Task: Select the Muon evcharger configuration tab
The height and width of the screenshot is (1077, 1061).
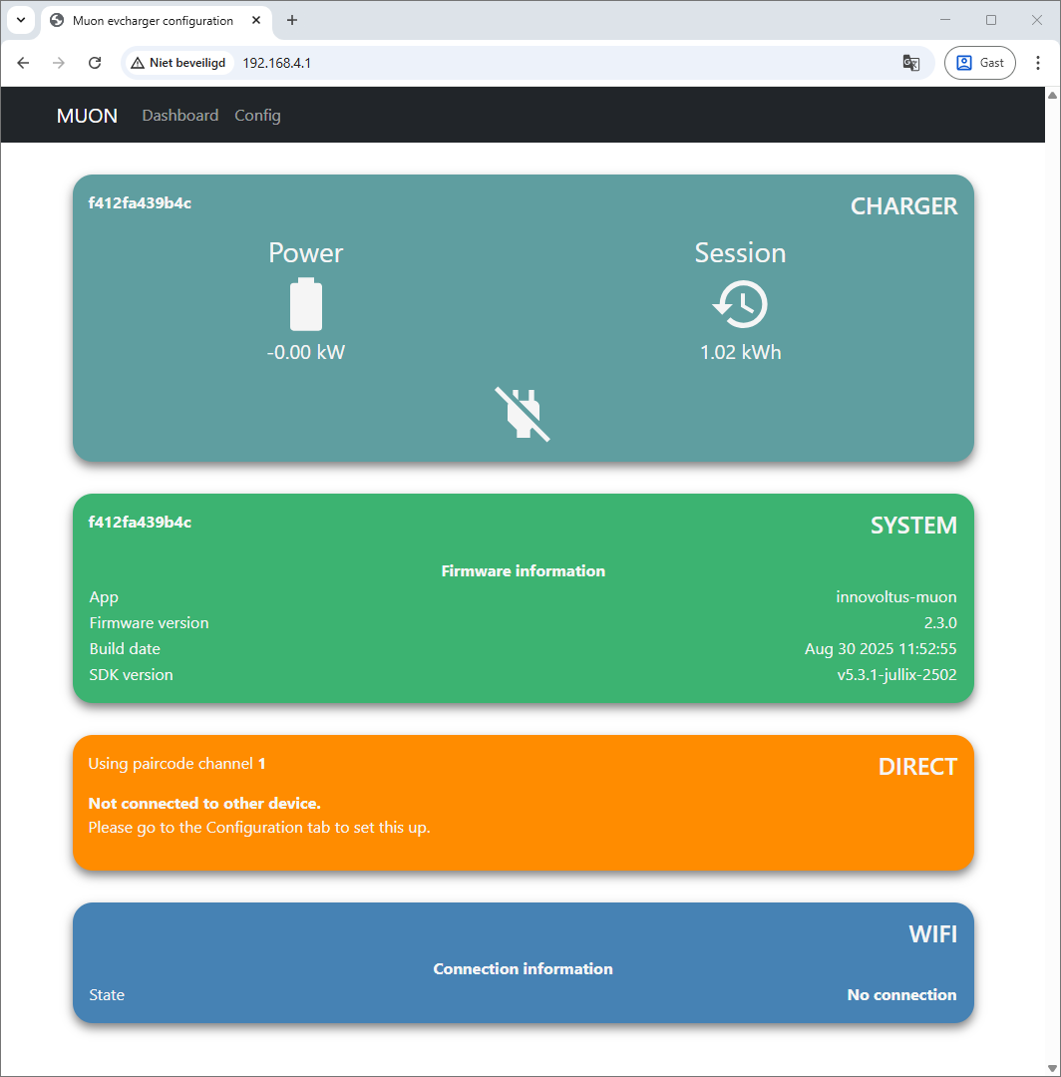Action: [x=150, y=20]
